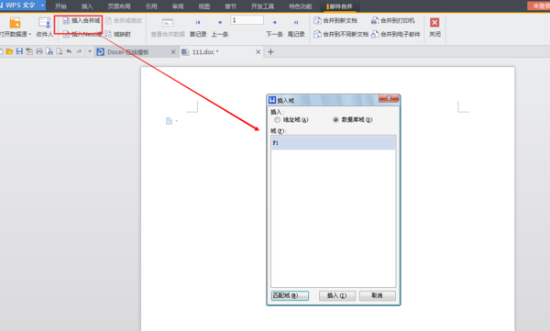
Task: Click 合并到新文档 merge to new document
Action: pyautogui.click(x=335, y=21)
